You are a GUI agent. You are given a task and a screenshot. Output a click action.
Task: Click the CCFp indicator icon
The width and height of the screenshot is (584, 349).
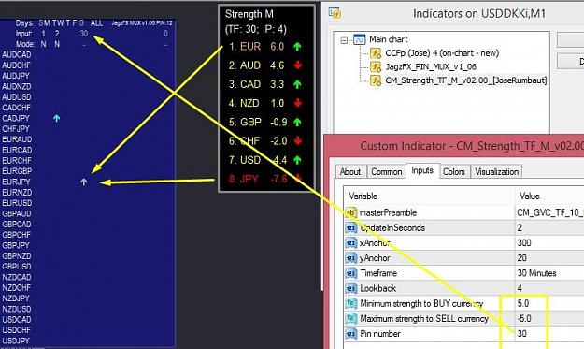point(376,53)
